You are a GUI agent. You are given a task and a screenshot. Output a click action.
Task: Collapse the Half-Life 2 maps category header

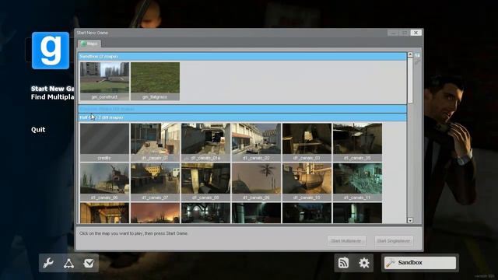(x=243, y=117)
